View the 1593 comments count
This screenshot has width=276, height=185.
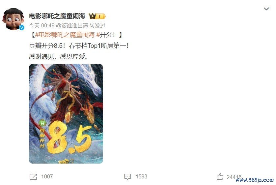tap(141, 176)
